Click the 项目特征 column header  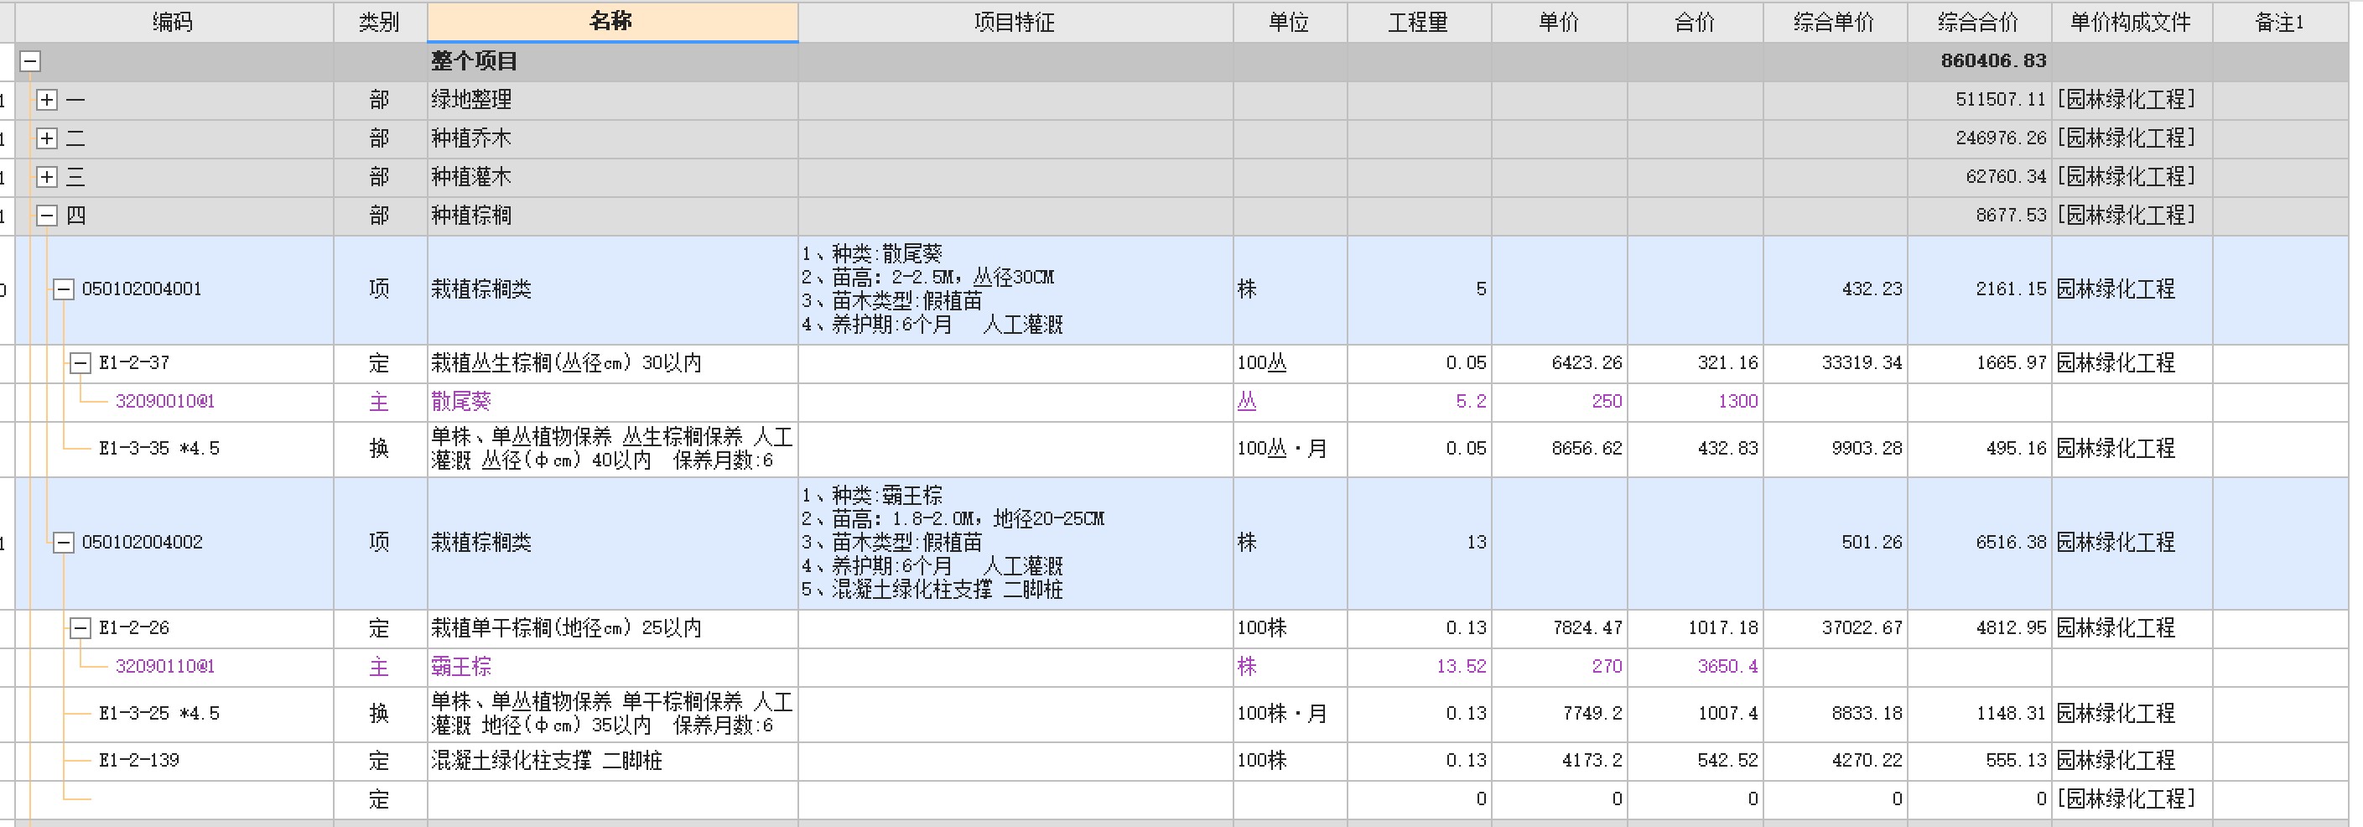click(x=1014, y=22)
